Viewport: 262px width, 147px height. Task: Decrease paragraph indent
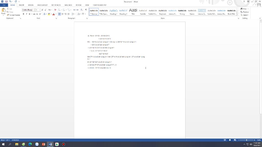click(74, 10)
